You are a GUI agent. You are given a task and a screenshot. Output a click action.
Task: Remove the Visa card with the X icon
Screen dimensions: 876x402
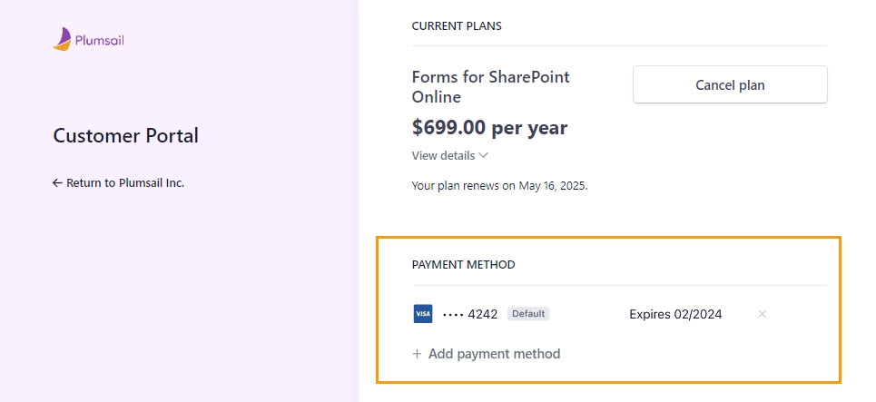tap(762, 314)
